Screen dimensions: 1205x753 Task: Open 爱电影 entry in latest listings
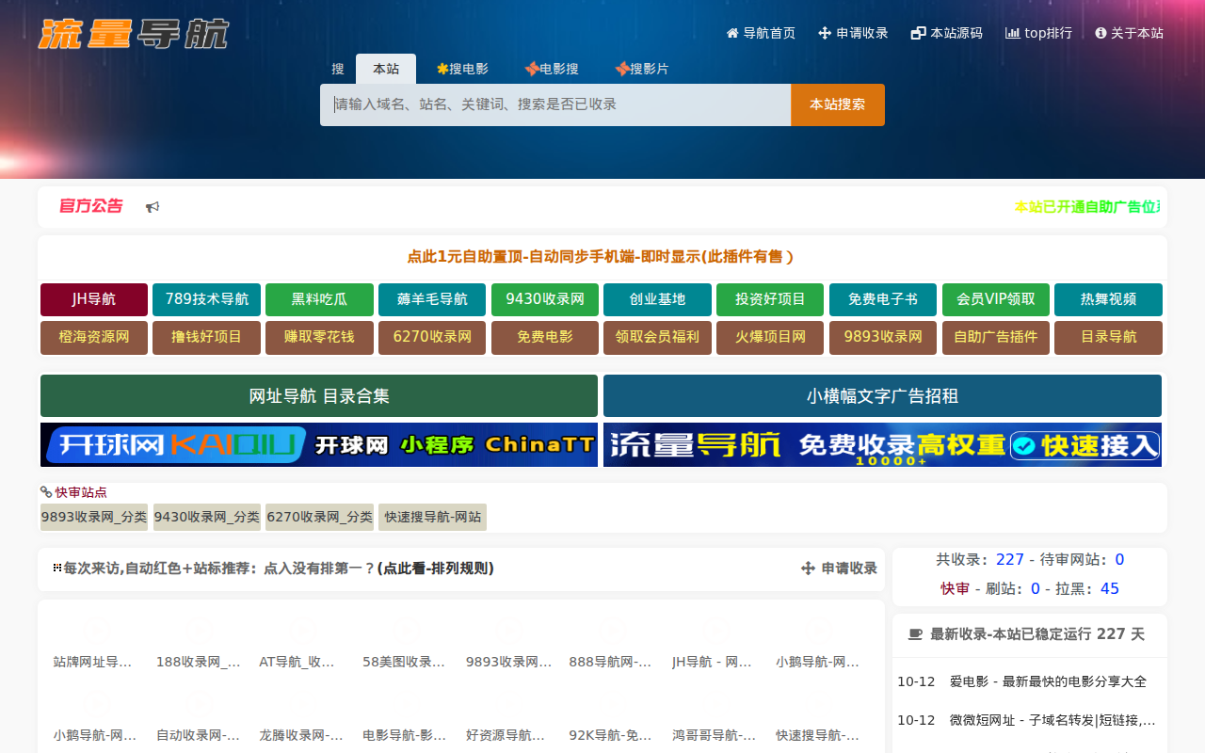(x=1048, y=681)
